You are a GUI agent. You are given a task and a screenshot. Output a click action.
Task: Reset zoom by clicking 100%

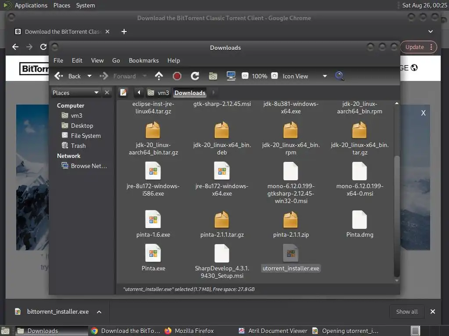(x=260, y=76)
